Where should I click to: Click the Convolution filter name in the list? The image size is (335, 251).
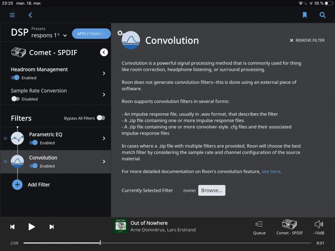[43, 158]
